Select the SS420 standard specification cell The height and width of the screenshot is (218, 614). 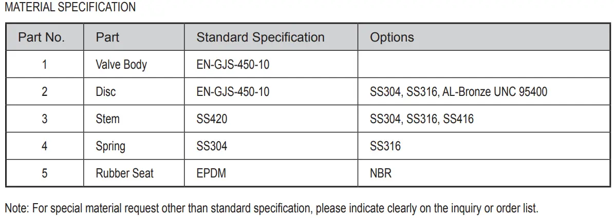coord(212,119)
